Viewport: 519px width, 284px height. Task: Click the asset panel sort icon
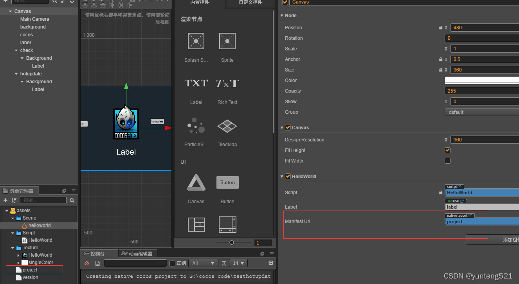[14, 200]
